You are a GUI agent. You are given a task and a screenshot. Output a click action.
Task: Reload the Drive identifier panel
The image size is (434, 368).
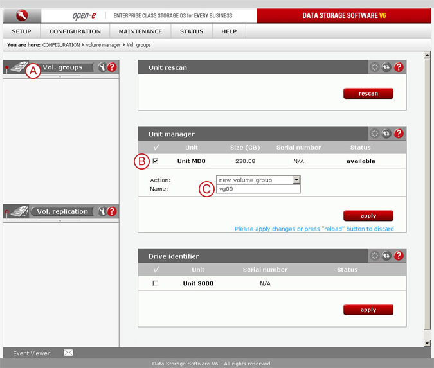tap(386, 256)
